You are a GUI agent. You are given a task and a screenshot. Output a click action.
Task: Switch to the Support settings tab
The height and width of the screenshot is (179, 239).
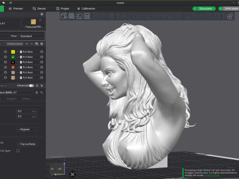(11, 99)
